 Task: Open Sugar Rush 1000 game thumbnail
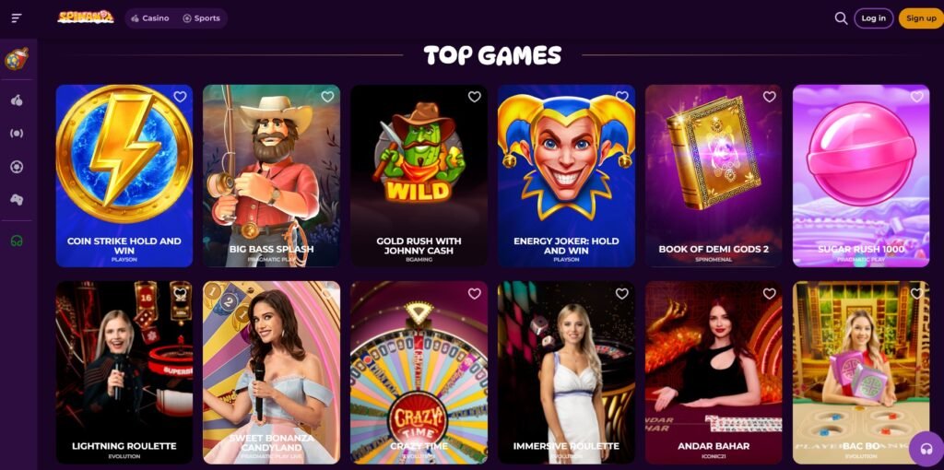[x=861, y=176]
